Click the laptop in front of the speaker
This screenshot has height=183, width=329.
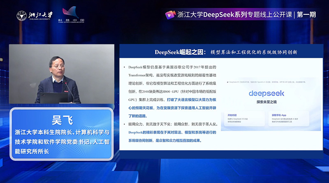click(x=53, y=98)
